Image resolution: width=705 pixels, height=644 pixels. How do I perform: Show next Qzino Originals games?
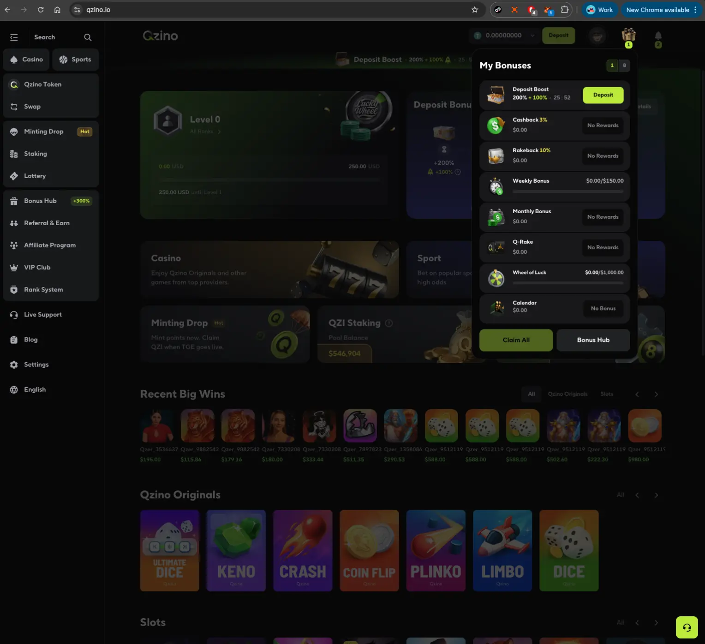click(656, 495)
